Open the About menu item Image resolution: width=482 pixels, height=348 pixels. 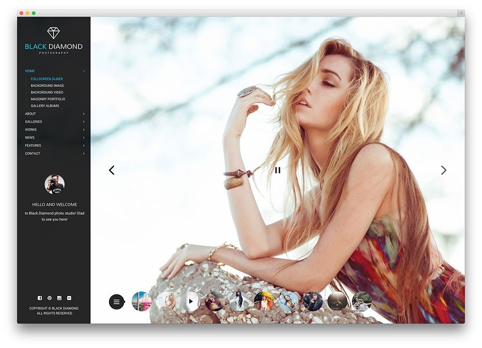tap(29, 114)
